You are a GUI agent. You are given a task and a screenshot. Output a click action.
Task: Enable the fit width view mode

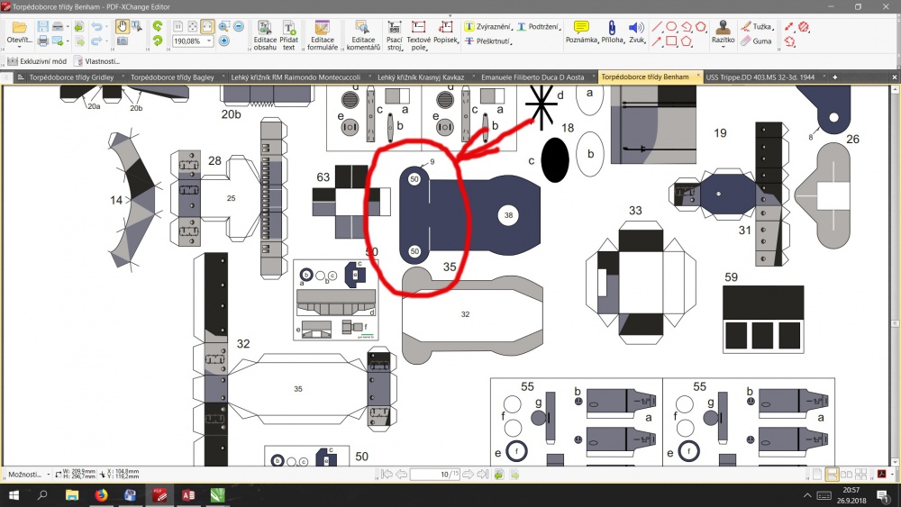click(x=207, y=26)
